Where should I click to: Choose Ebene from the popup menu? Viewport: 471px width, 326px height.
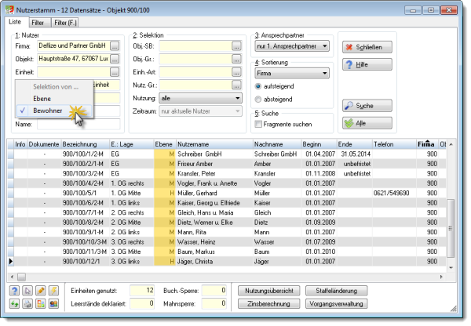(42, 99)
